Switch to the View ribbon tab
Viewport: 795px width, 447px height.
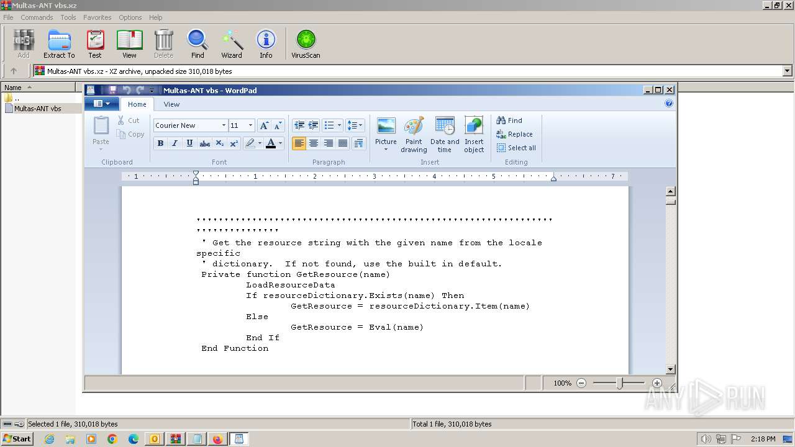click(171, 104)
